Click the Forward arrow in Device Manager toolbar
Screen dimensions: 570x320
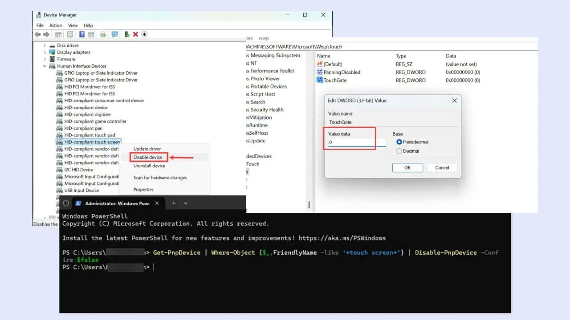pyautogui.click(x=46, y=35)
